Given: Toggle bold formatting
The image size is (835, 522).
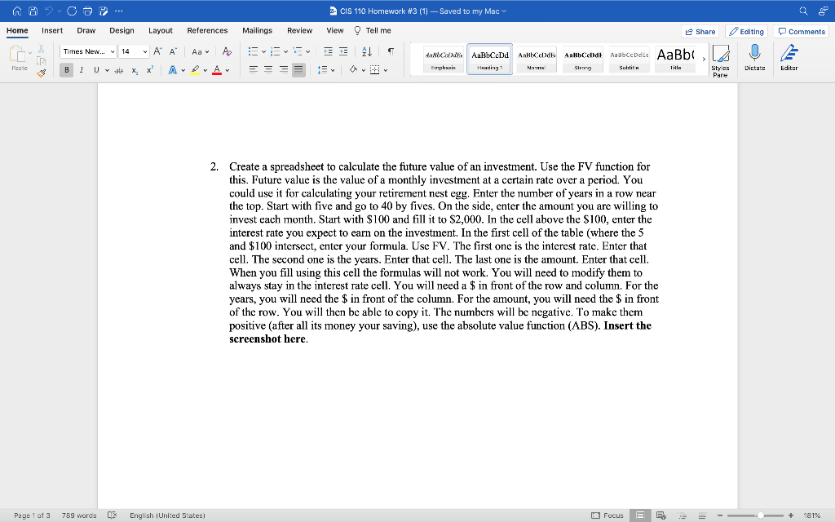Looking at the screenshot, I should pos(67,70).
